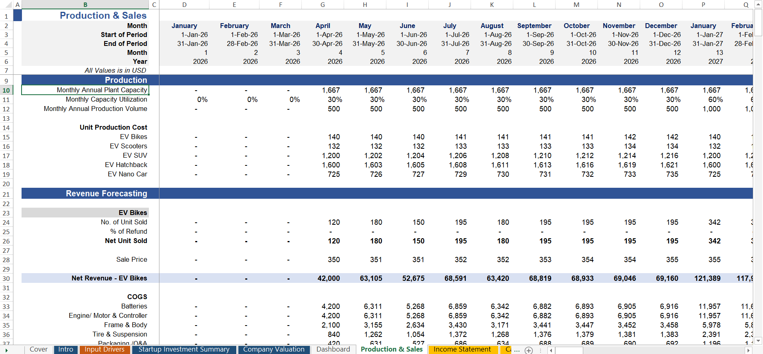The width and height of the screenshot is (763, 354).
Task: Select column G header
Action: (x=323, y=5)
